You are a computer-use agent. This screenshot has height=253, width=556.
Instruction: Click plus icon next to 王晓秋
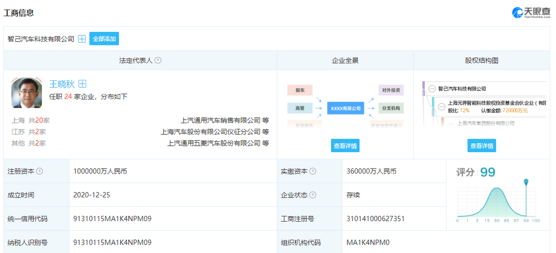[x=82, y=84]
